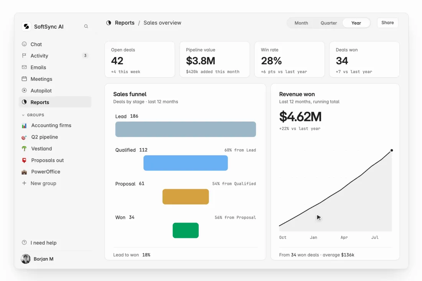Click the PowerOffice briefcase icon

pyautogui.click(x=24, y=172)
